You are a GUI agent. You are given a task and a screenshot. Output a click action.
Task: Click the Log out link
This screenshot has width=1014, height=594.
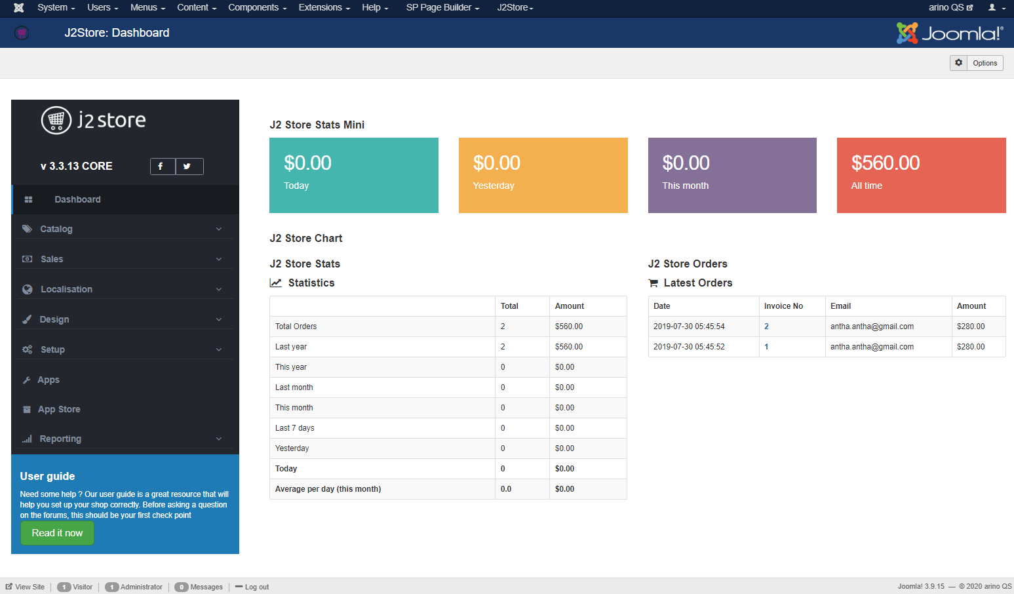(256, 587)
